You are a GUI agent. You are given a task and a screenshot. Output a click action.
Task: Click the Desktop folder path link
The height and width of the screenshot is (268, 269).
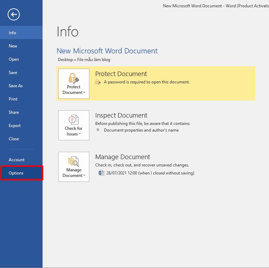[65, 60]
